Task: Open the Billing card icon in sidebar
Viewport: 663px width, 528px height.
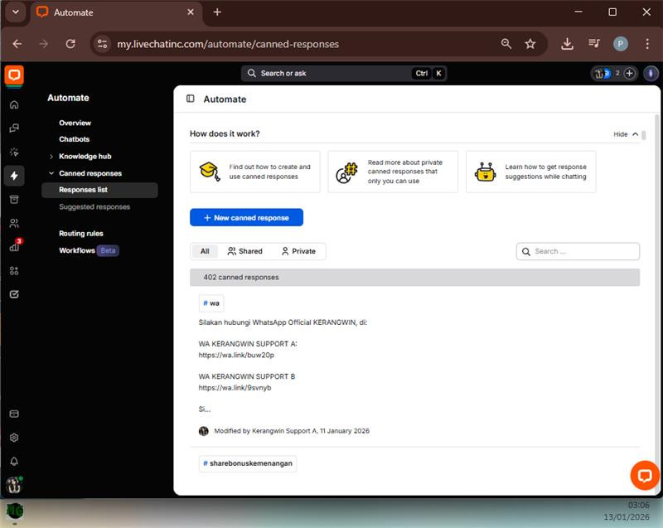Action: pyautogui.click(x=14, y=414)
